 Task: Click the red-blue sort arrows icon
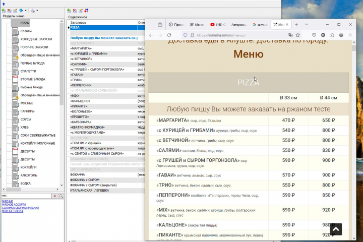(86, 11)
